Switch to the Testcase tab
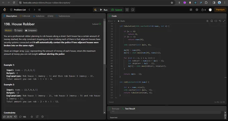The width and height of the screenshot is (228, 121). pyautogui.click(x=114, y=109)
